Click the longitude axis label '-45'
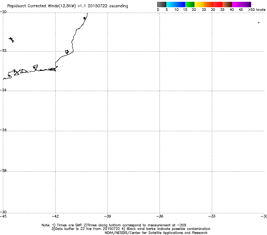 point(3,217)
